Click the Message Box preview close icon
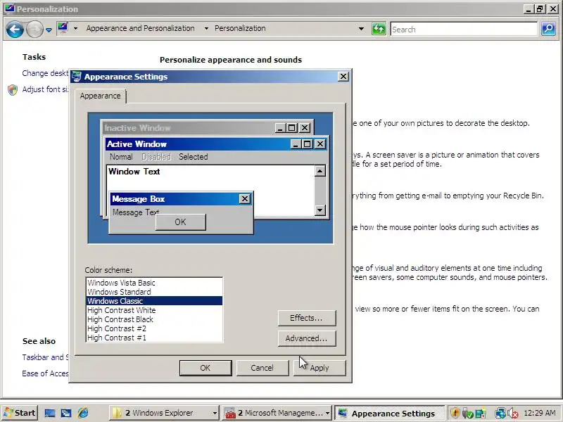Viewport: 563px width, 422px height. [244, 199]
